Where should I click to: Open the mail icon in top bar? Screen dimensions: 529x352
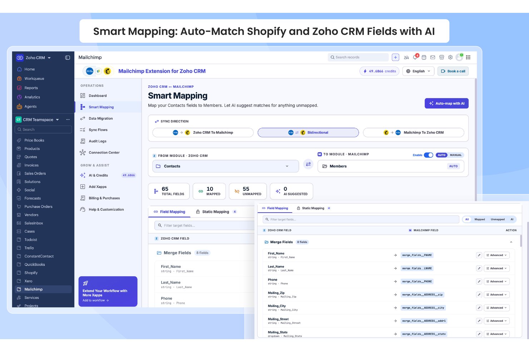click(x=432, y=57)
